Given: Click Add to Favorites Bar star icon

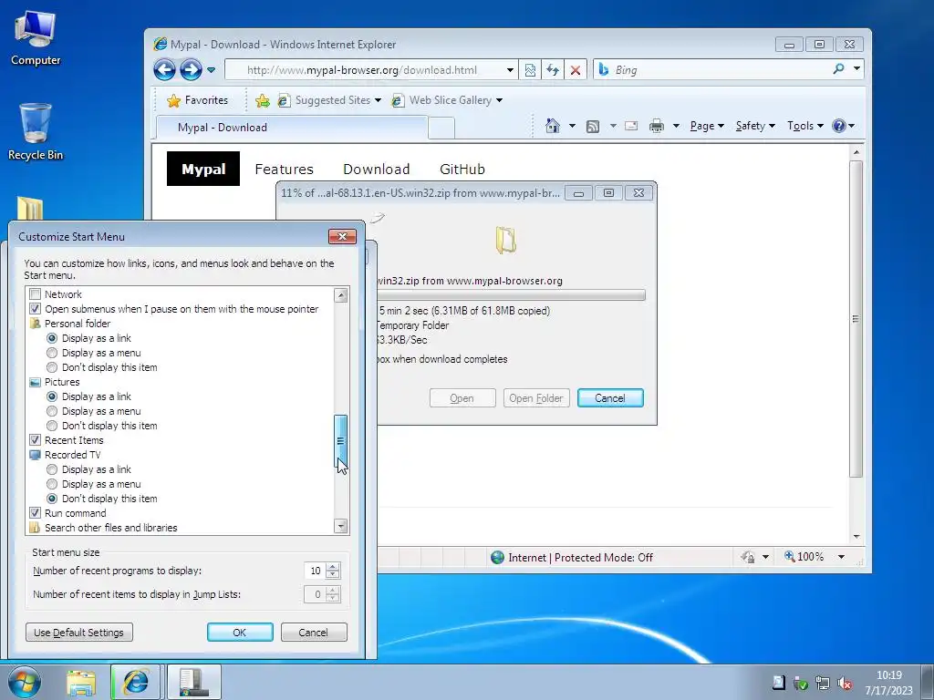Looking at the screenshot, I should [262, 100].
